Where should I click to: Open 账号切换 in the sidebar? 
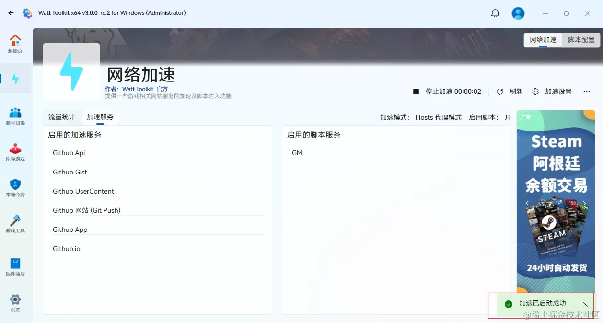15,115
